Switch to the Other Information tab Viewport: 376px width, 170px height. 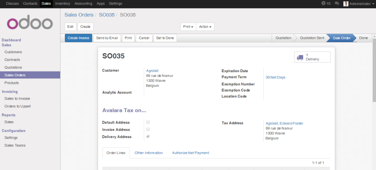pyautogui.click(x=148, y=153)
